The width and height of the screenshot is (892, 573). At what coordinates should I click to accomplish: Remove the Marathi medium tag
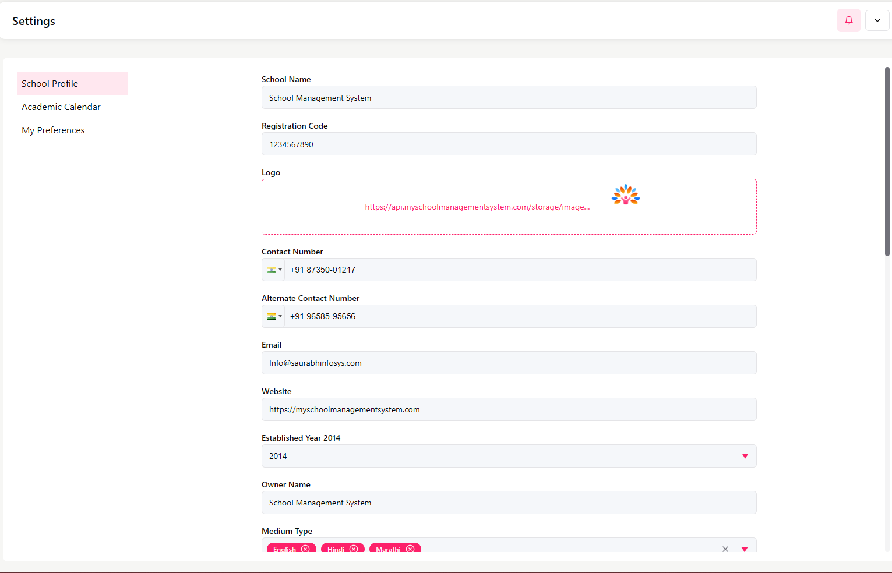tap(410, 549)
